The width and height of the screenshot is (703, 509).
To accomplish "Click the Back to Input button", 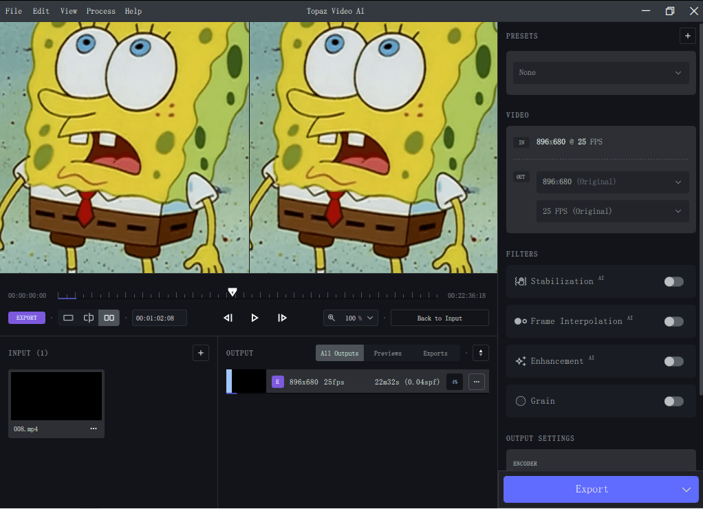I will 440,318.
